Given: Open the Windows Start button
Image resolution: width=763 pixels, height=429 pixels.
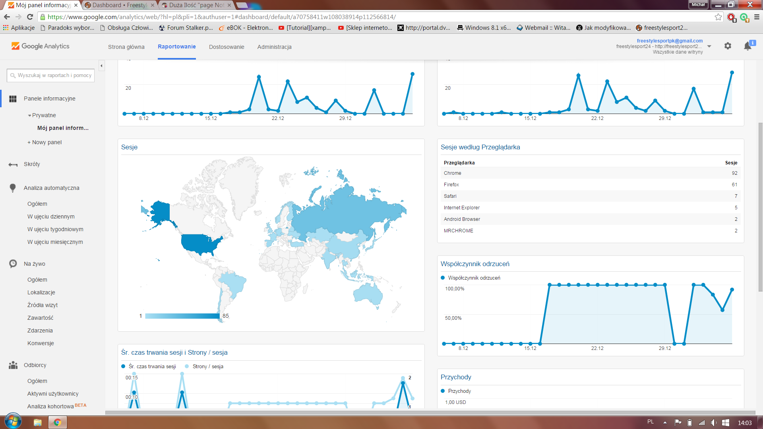Looking at the screenshot, I should pyautogui.click(x=13, y=421).
